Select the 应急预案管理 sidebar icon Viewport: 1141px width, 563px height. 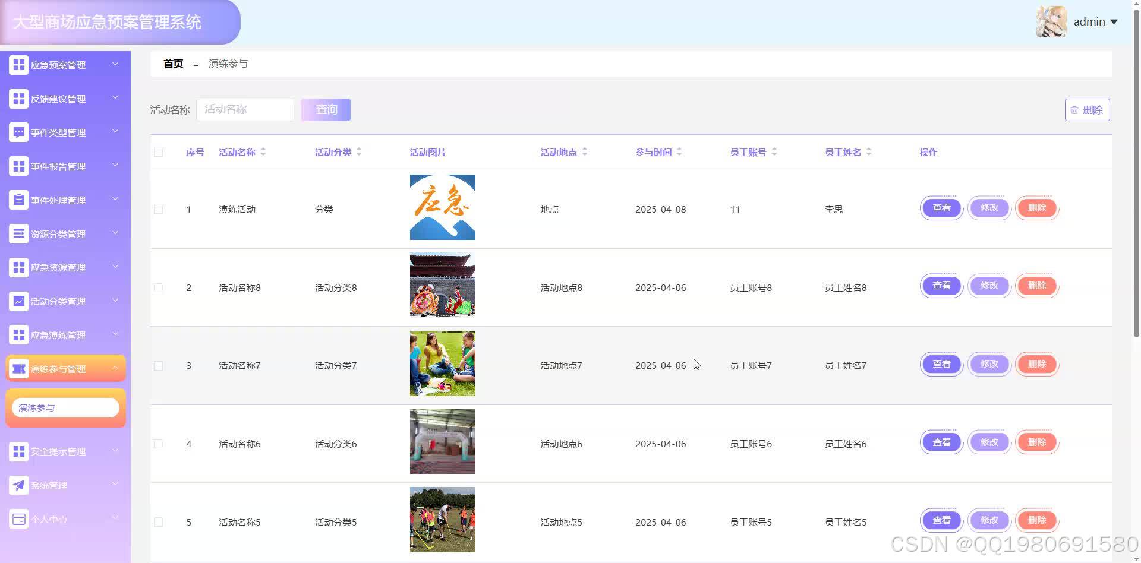pyautogui.click(x=18, y=64)
